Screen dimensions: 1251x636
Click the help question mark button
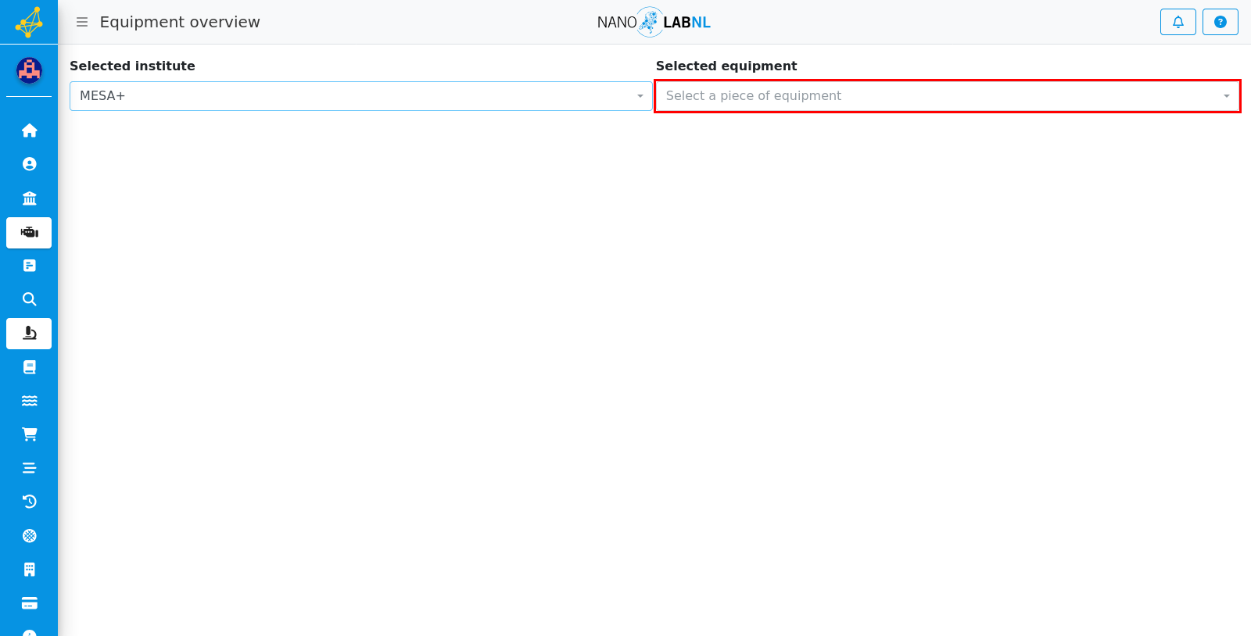coord(1221,22)
